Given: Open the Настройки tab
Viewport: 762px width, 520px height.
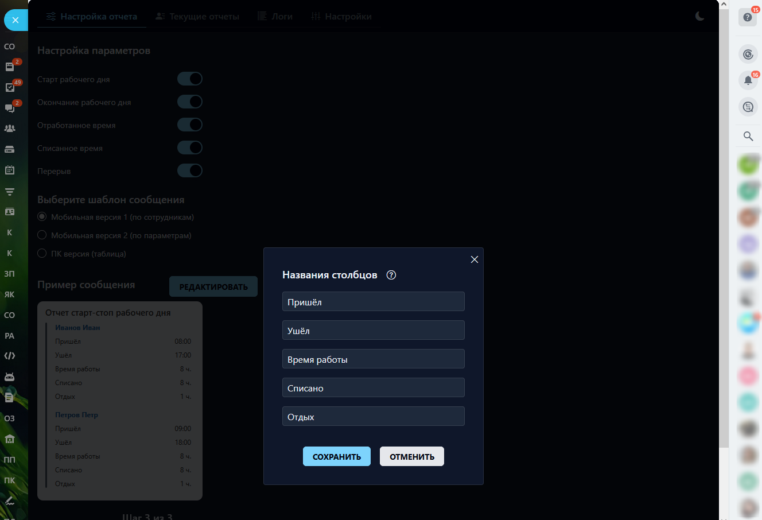Looking at the screenshot, I should pos(341,17).
